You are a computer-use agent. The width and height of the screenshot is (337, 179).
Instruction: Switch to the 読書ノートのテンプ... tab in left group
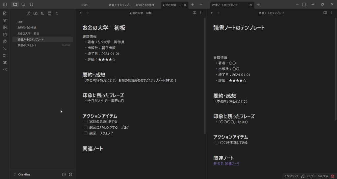pos(120,5)
